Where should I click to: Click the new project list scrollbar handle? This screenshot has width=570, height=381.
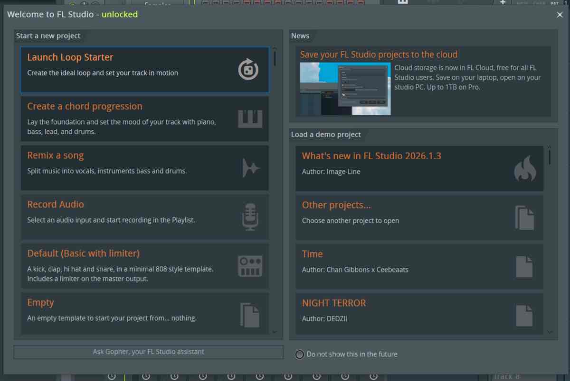coord(275,59)
